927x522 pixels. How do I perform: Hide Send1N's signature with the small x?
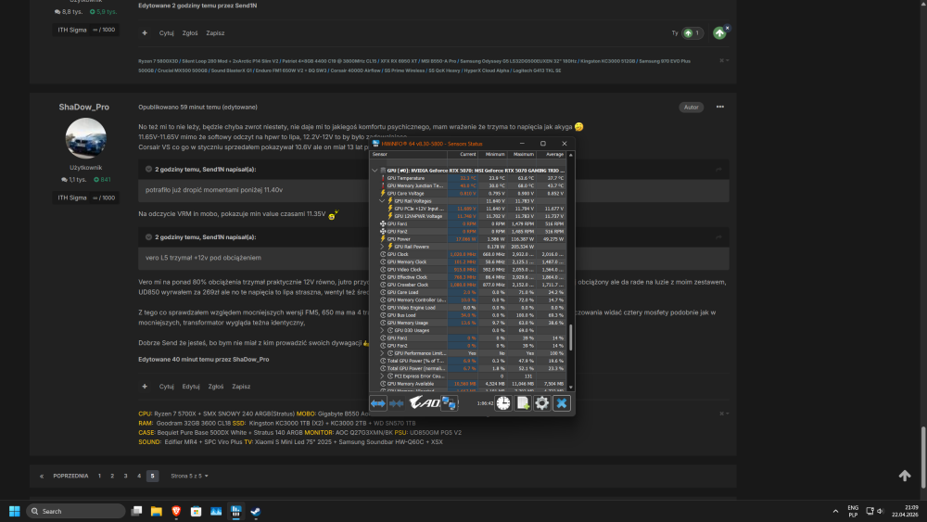(721, 60)
